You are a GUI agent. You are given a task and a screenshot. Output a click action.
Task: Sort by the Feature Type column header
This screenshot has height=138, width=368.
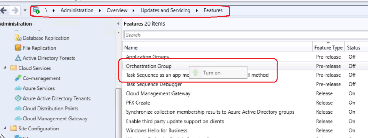click(328, 48)
